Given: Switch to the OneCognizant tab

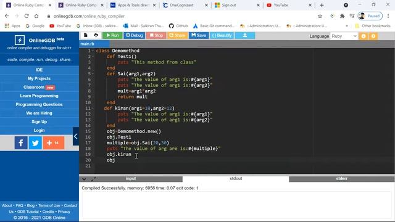Looking at the screenshot, I should pos(185,5).
